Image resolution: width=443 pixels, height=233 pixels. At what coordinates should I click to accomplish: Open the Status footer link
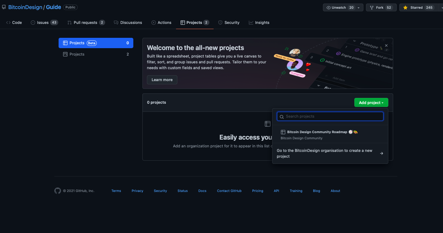183,191
